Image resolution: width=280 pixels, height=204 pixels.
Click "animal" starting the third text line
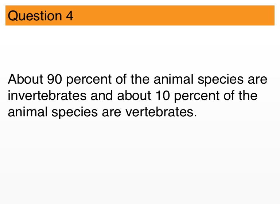(x=26, y=112)
